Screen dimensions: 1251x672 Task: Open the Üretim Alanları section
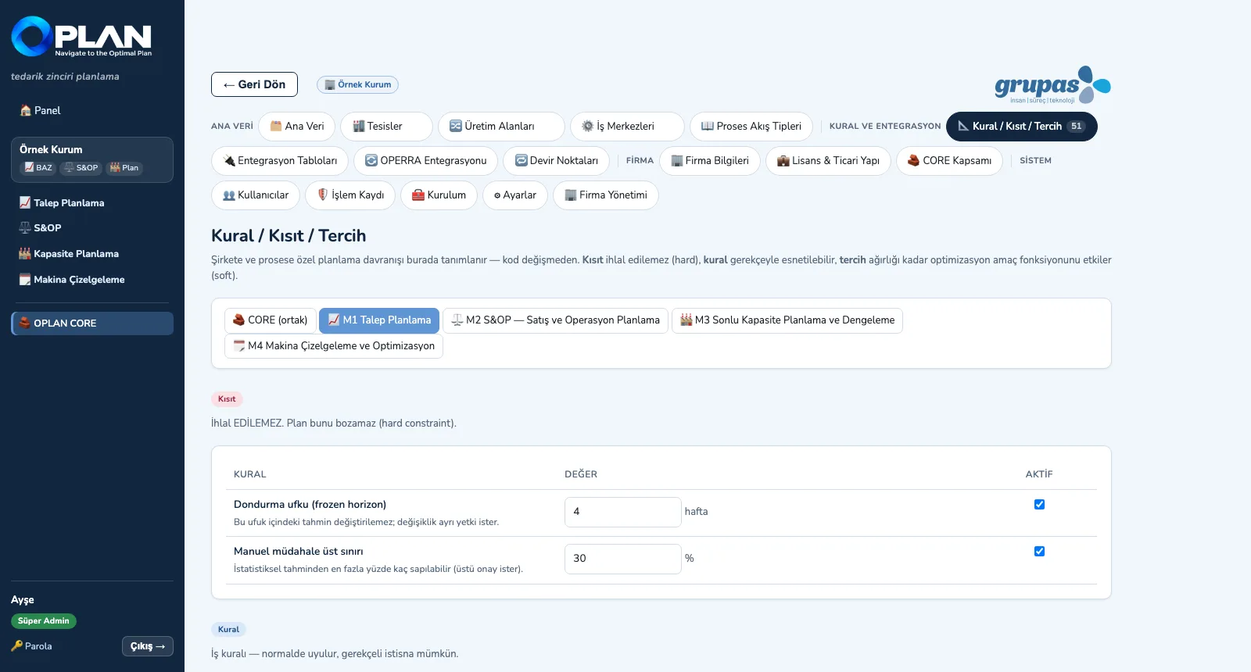coord(501,127)
